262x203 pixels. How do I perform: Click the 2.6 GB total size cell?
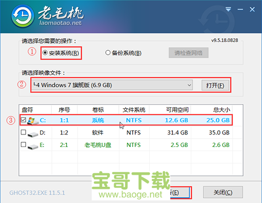[x=221, y=145]
